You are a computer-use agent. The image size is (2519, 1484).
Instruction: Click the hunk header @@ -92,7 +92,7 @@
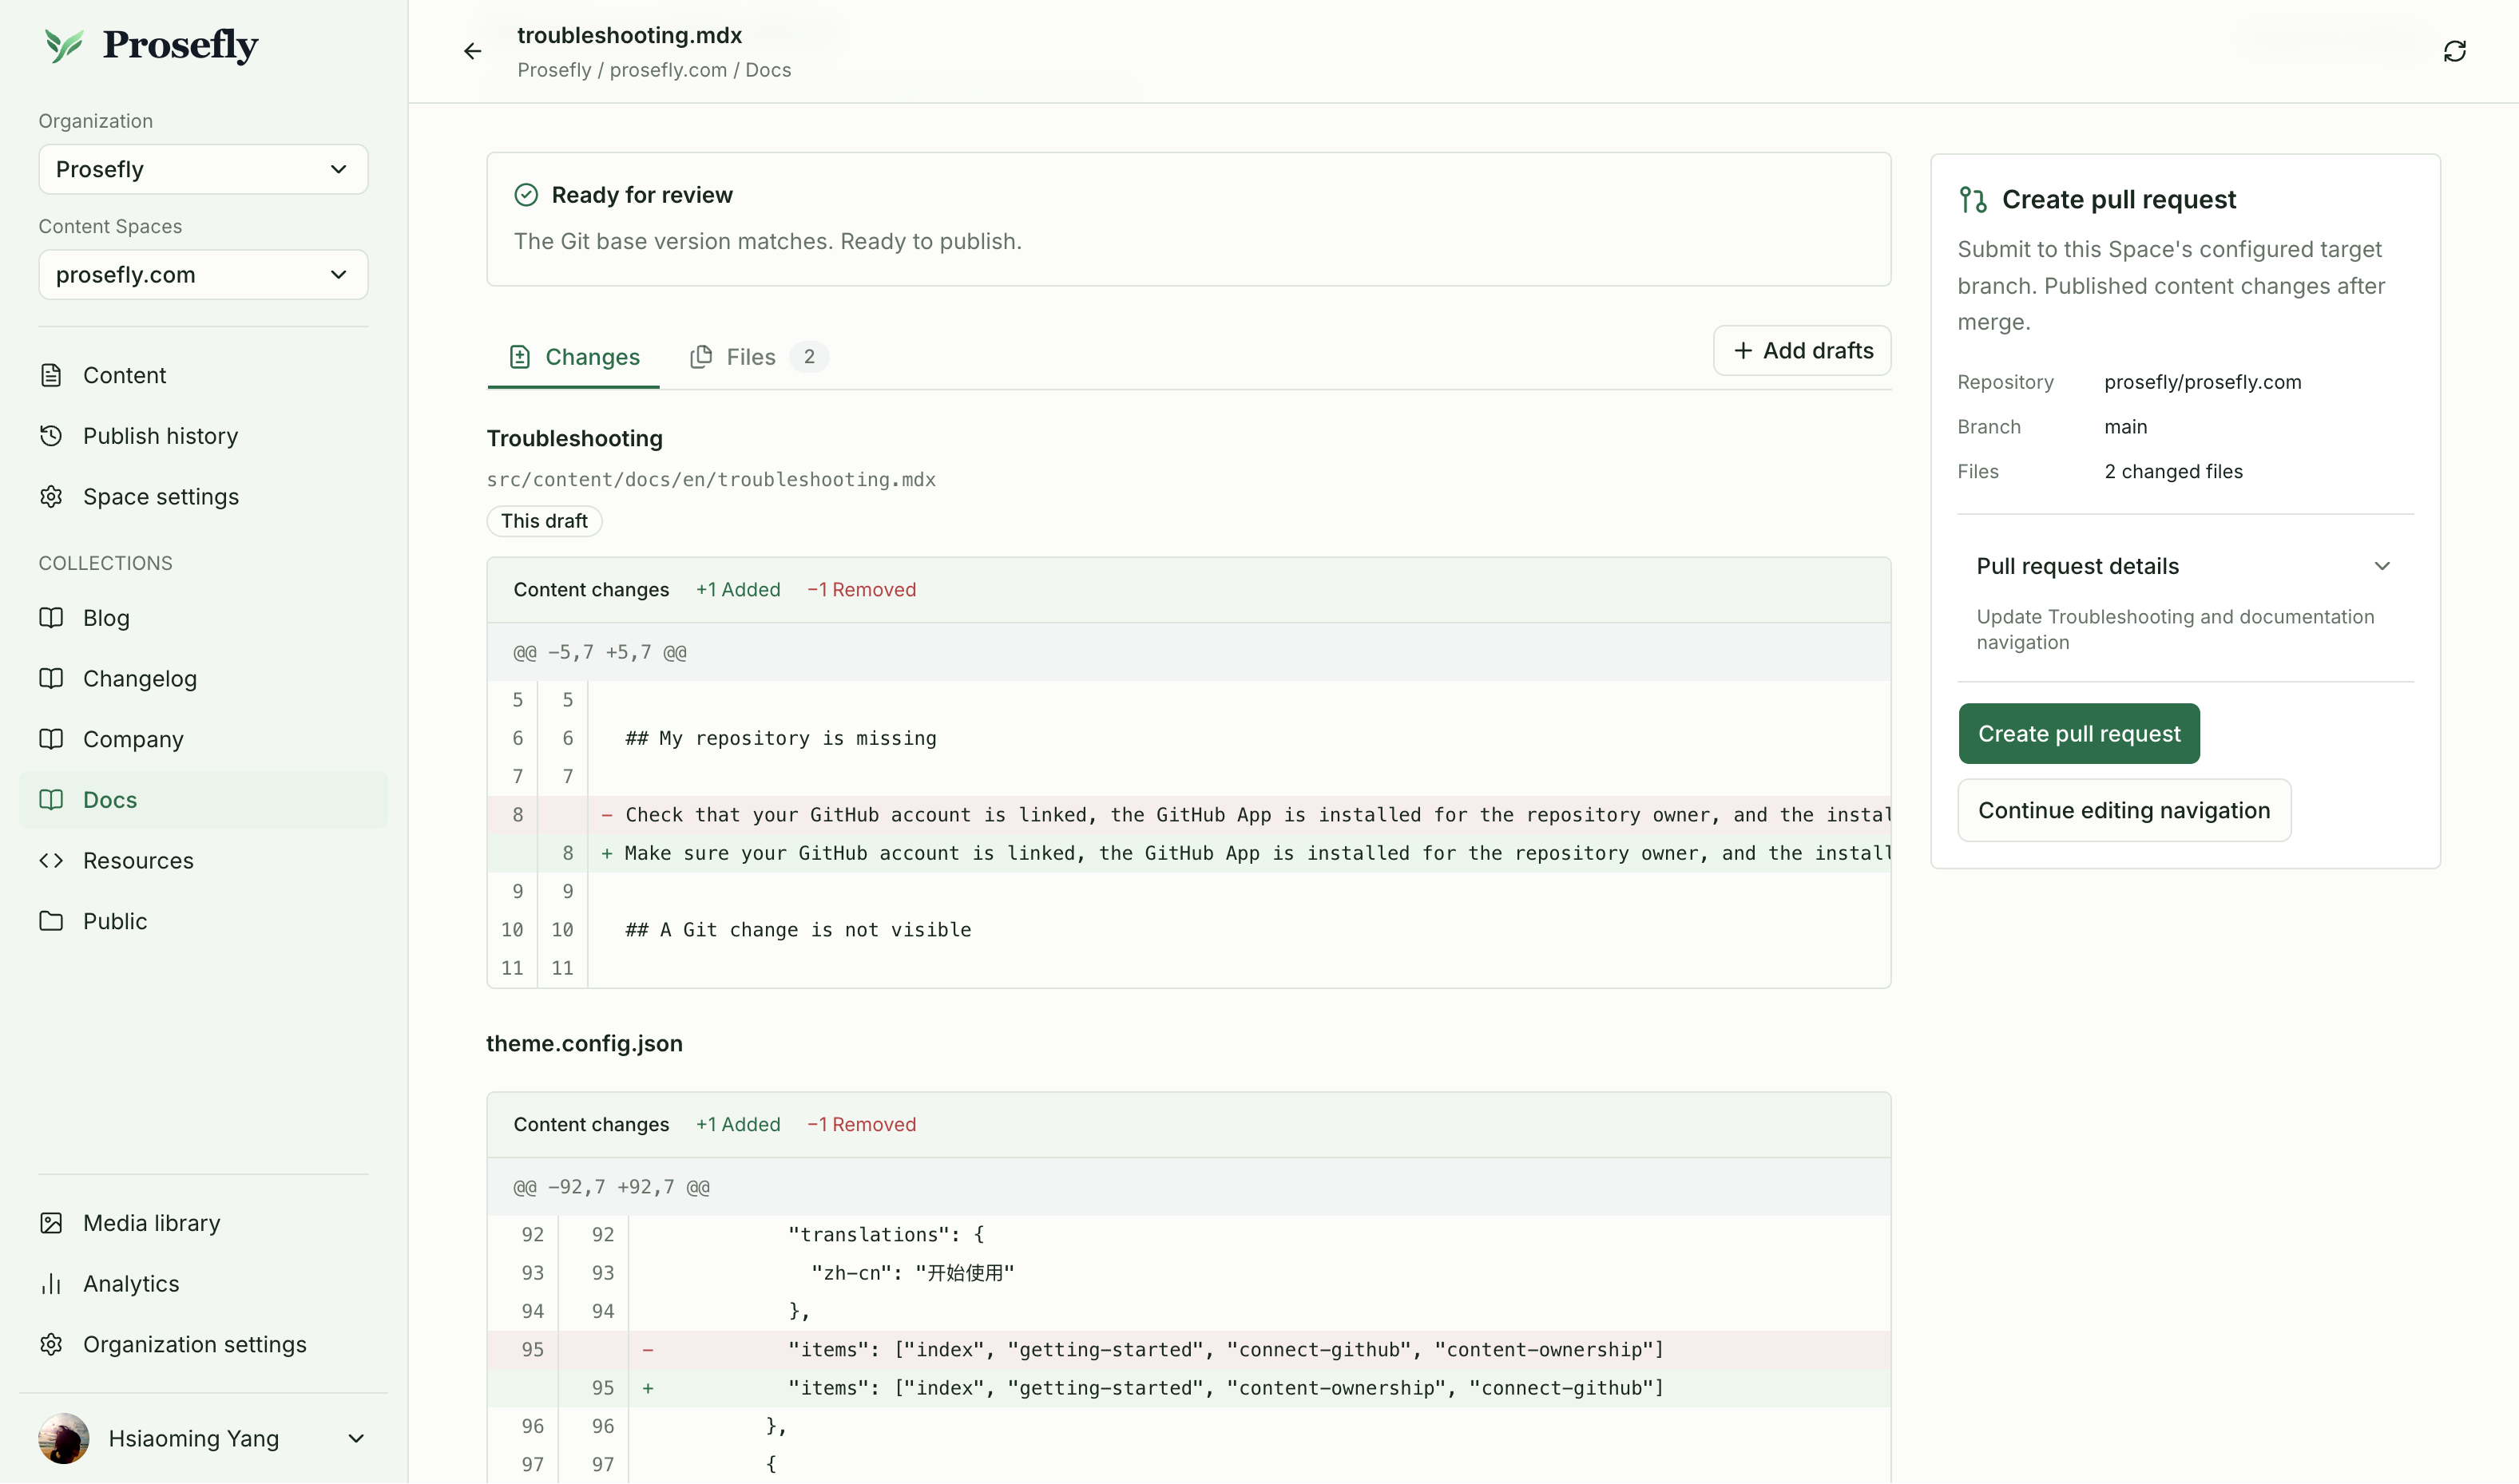click(x=611, y=1188)
